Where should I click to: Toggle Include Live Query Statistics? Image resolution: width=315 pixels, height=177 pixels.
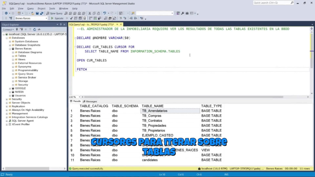(95, 18)
